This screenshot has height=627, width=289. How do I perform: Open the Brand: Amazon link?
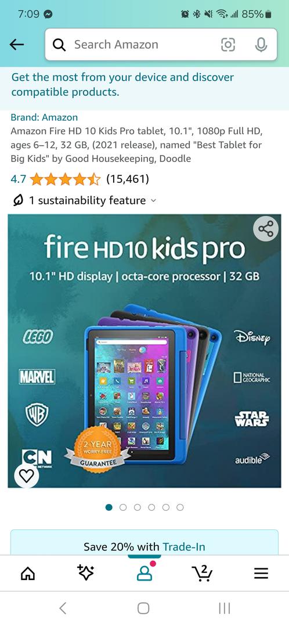point(44,117)
